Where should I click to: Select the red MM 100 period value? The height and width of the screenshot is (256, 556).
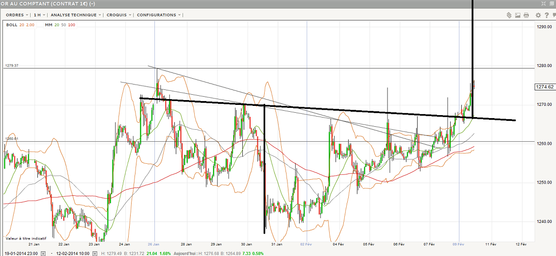click(71, 25)
